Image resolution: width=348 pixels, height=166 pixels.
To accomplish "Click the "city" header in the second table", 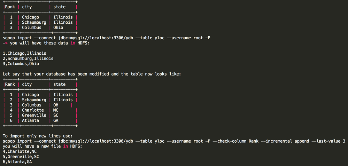I will (x=27, y=84).
